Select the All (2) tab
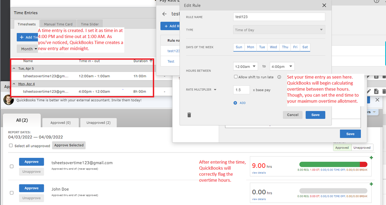 (x=22, y=120)
